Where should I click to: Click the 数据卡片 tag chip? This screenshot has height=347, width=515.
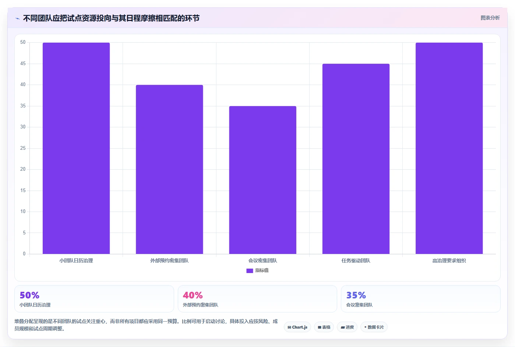point(374,327)
